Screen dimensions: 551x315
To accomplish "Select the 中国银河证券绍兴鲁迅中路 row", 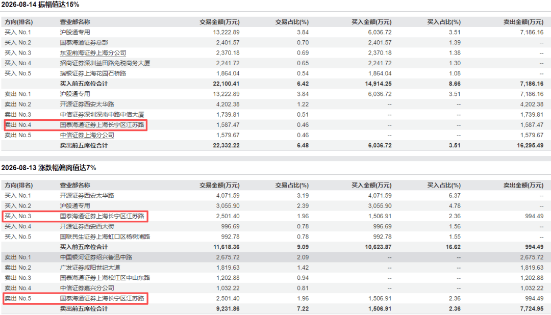I will tap(275, 257).
